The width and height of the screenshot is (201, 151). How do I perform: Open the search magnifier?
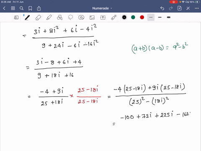pyautogui.click(x=21, y=8)
